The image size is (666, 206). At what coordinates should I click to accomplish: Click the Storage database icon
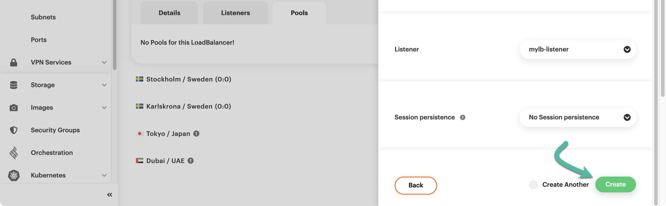[14, 85]
